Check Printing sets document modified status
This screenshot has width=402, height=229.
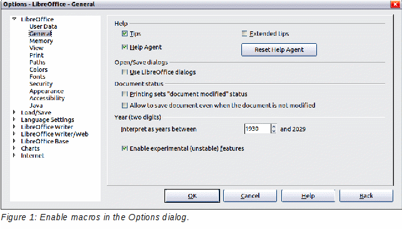[x=124, y=94]
